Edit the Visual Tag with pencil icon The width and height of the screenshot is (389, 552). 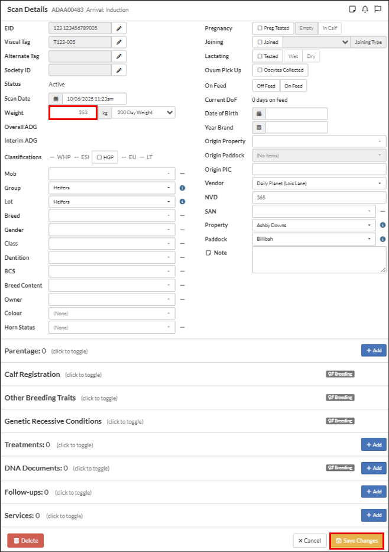[x=119, y=42]
